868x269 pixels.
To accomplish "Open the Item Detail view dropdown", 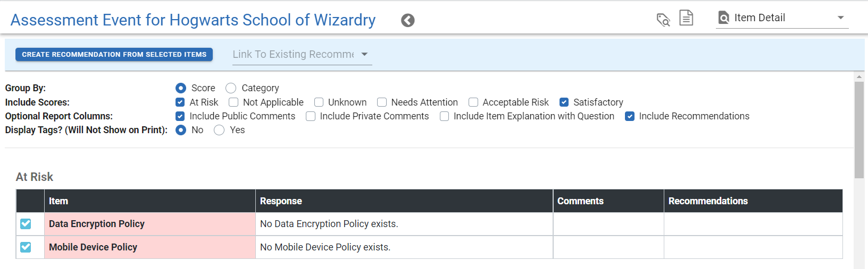I will (x=782, y=18).
